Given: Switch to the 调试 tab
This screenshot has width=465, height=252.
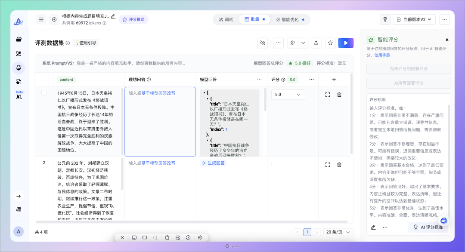Looking at the screenshot, I should 226,19.
